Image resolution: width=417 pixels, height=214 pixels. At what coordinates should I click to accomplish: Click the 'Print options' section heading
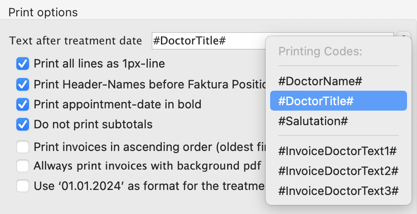click(43, 12)
